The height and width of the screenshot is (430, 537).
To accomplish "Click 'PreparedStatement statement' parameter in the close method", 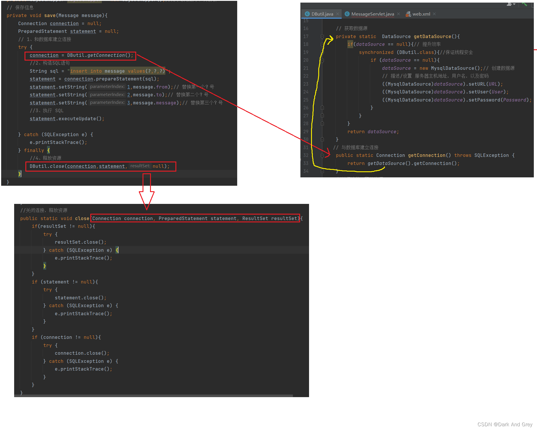I will click(197, 218).
